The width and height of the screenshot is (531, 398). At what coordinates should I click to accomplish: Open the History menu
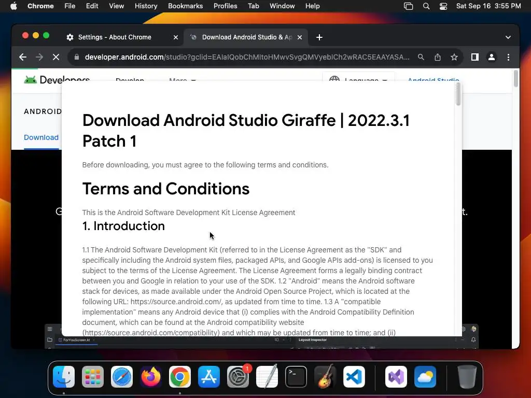(x=146, y=6)
